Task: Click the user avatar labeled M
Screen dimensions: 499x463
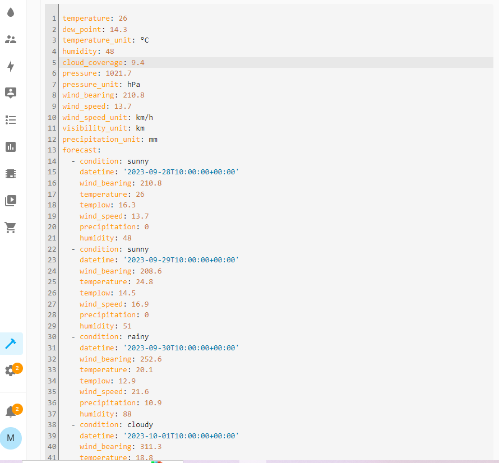Action: click(11, 438)
